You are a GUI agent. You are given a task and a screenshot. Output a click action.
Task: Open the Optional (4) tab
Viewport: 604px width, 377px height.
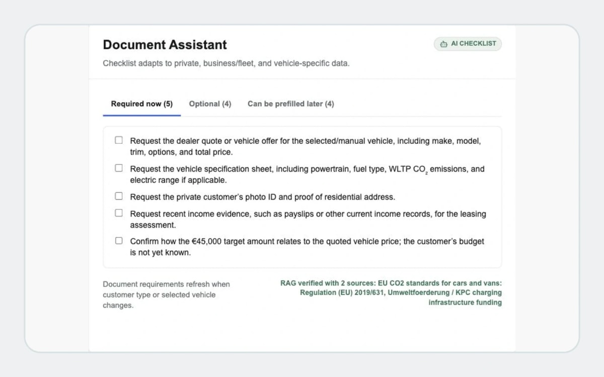tap(210, 104)
